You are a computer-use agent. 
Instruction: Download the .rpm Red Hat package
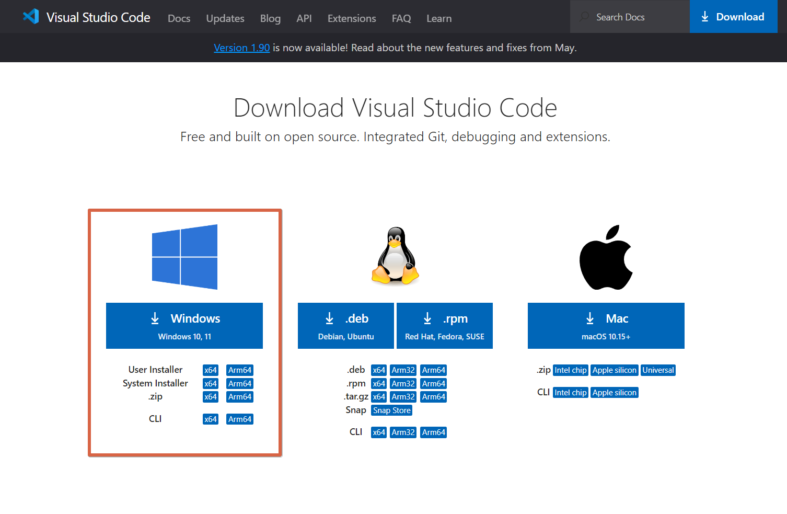point(445,326)
